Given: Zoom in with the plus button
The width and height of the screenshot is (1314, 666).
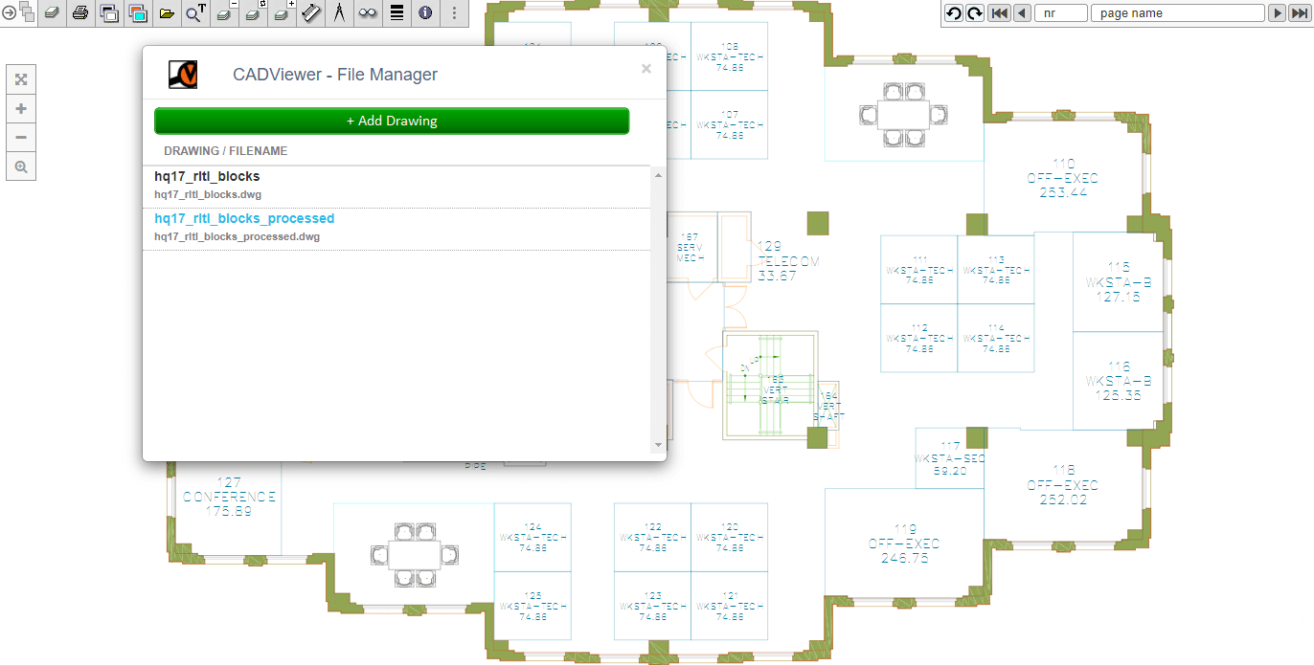Looking at the screenshot, I should click(x=21, y=108).
